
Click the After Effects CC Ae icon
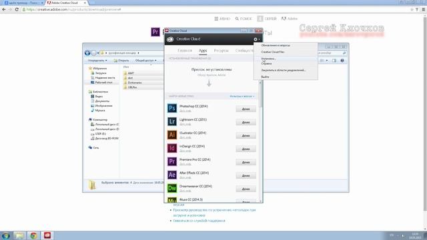coord(172,175)
